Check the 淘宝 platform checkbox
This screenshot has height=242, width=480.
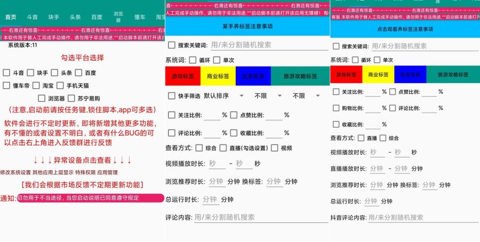(36, 86)
